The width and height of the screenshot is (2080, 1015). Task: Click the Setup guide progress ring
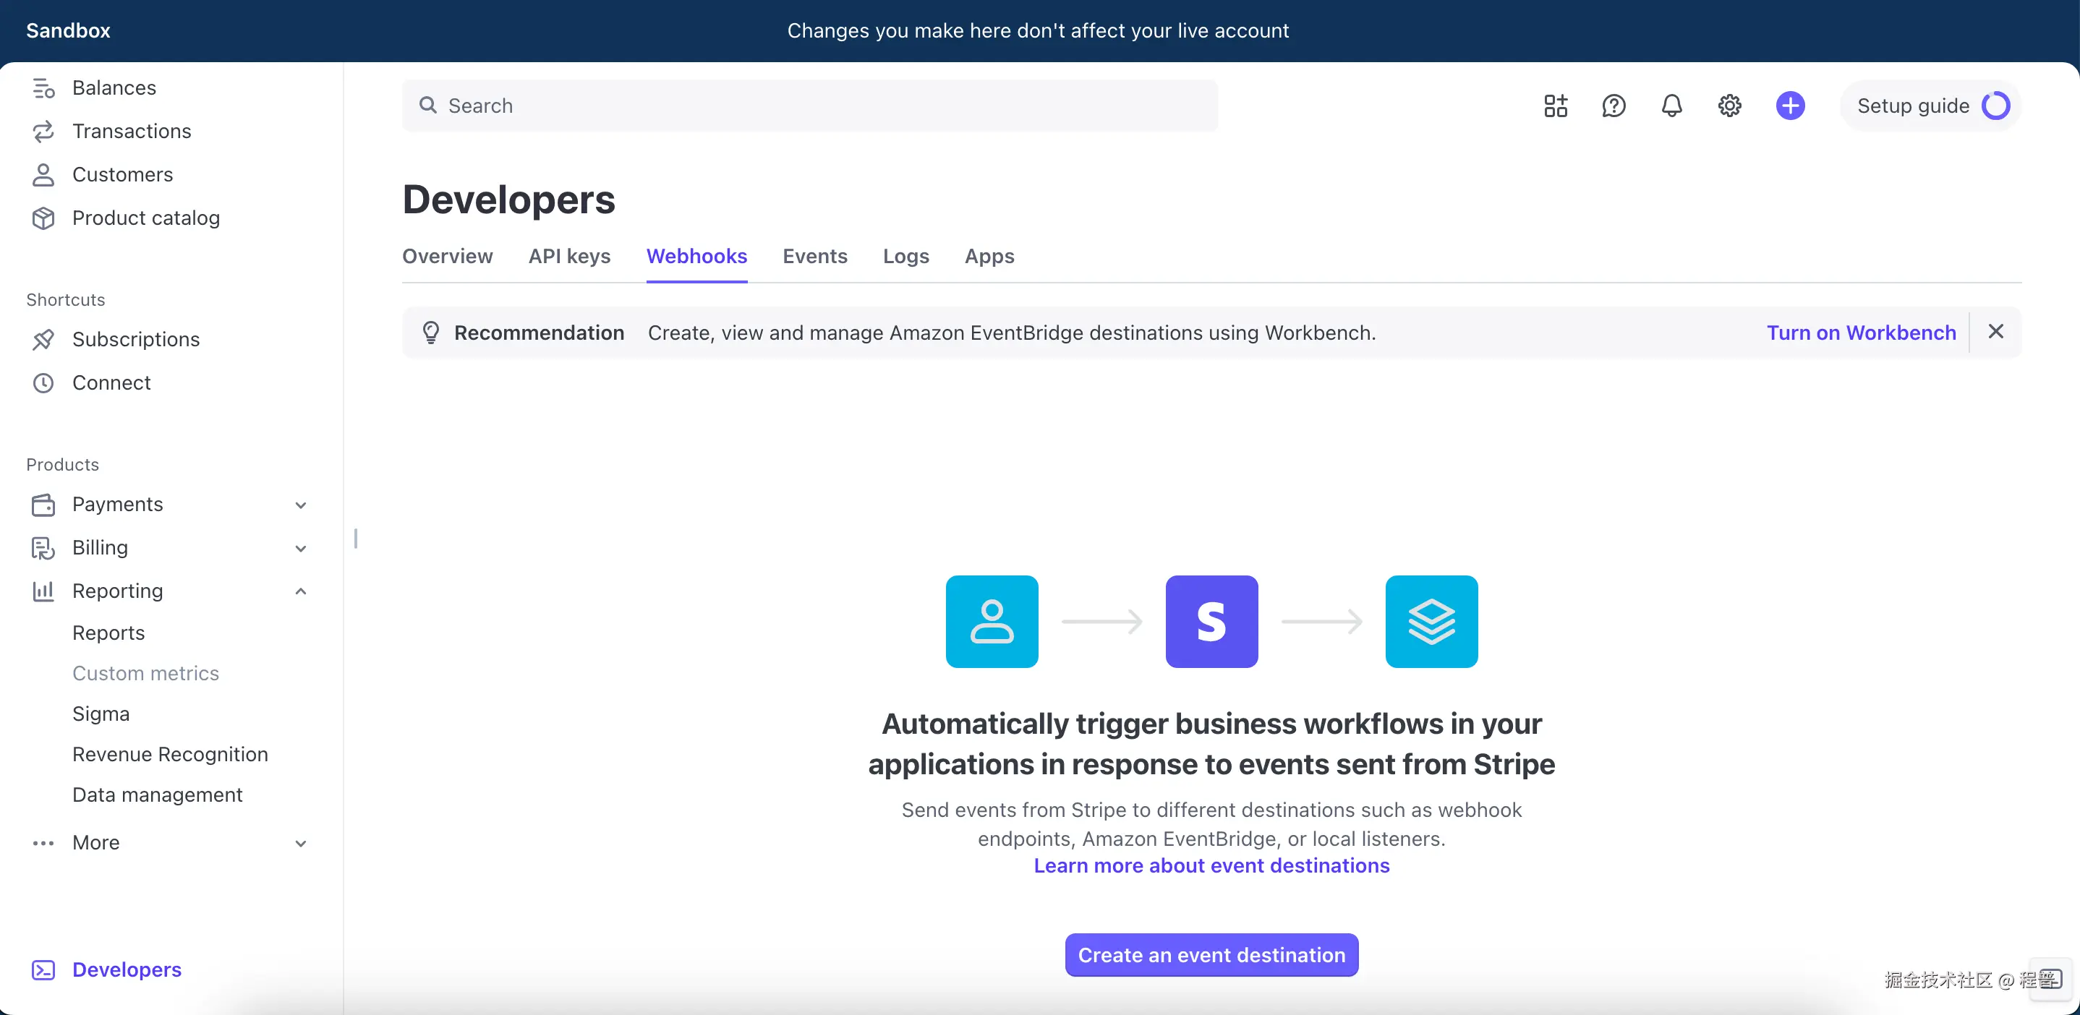tap(1996, 106)
